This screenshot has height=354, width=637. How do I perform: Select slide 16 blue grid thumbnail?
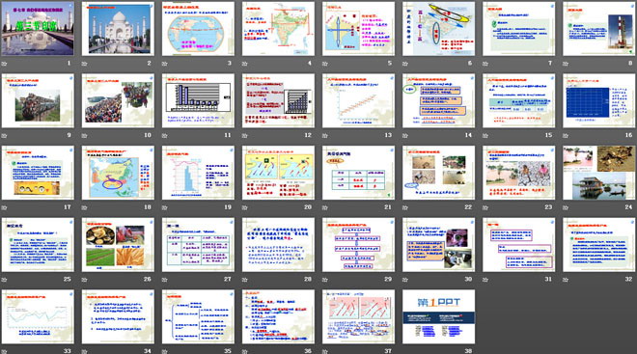click(599, 100)
